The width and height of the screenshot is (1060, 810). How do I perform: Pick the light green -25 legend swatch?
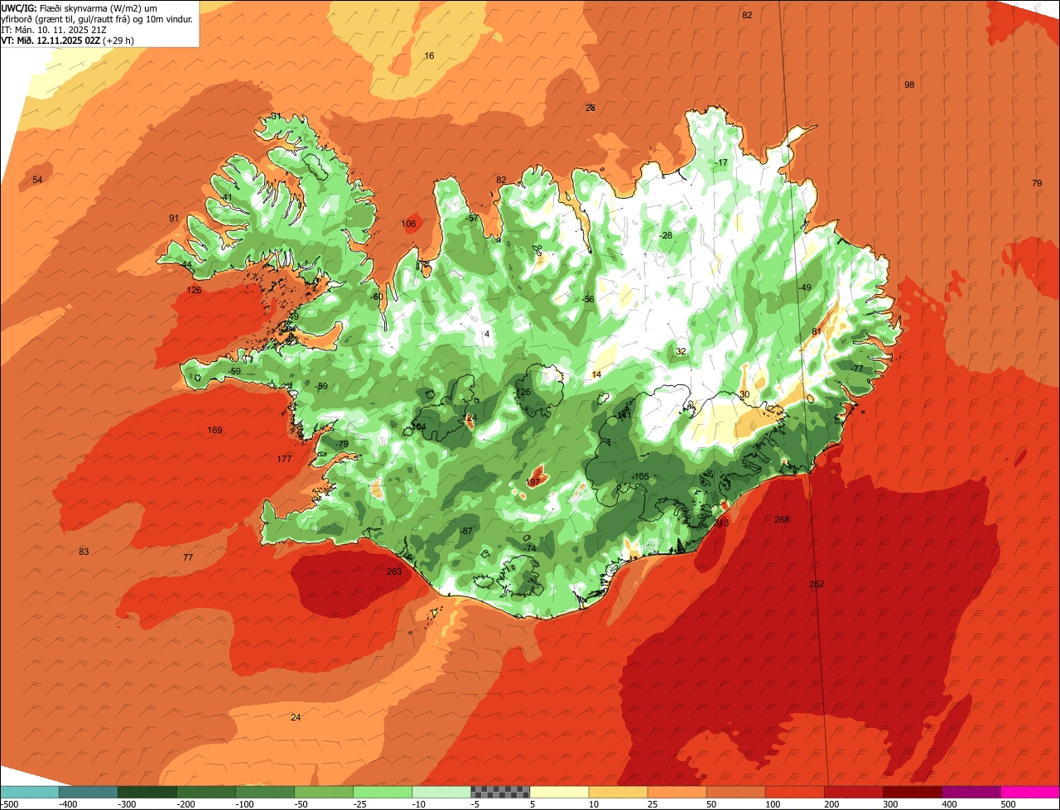click(x=383, y=792)
